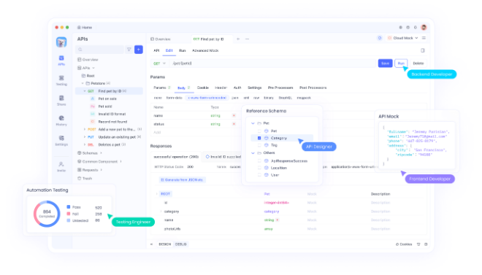Image resolution: width=482 pixels, height=275 pixels.
Task: Click the API search input field
Action: point(100,50)
